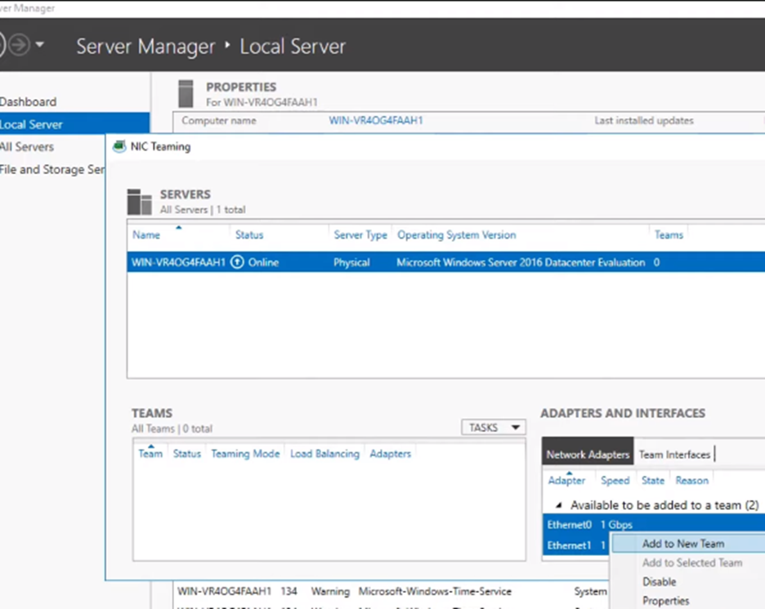The height and width of the screenshot is (609, 765).
Task: Sort servers by Server Type column
Action: pyautogui.click(x=360, y=235)
